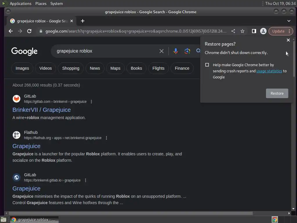Viewport: 297px width, 223px height.
Task: Go back with the browser back arrow
Action: 11,31
